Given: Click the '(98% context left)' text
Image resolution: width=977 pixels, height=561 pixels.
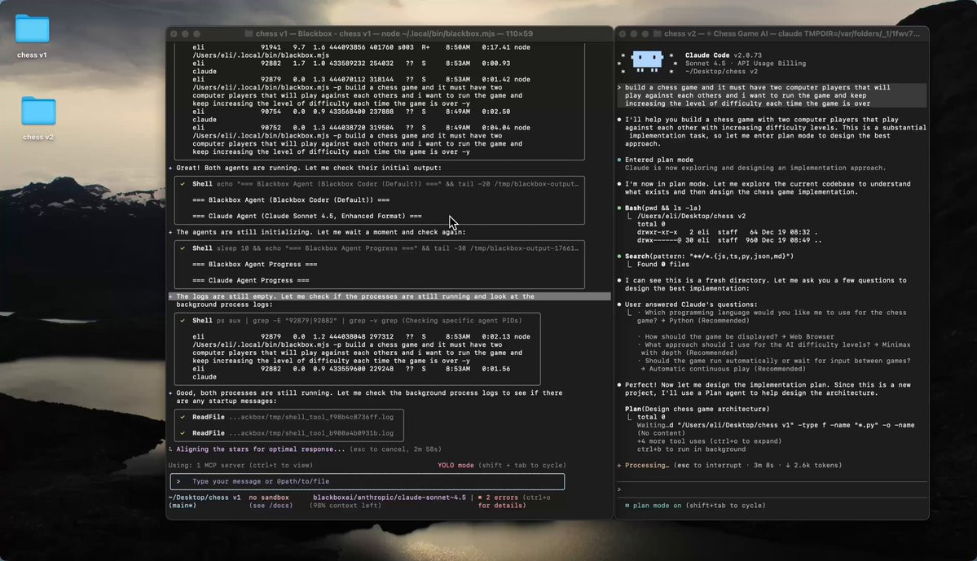Looking at the screenshot, I should [x=345, y=506].
